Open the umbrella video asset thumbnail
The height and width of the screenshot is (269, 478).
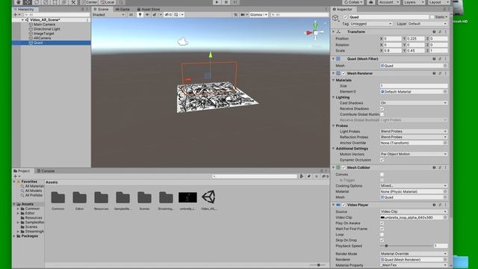187,197
